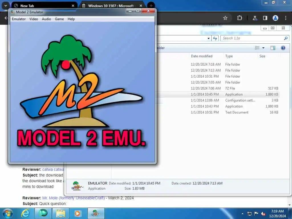Open the catwa catwa reviewer link
Viewport: 292px width, 219px height.
tap(53, 169)
